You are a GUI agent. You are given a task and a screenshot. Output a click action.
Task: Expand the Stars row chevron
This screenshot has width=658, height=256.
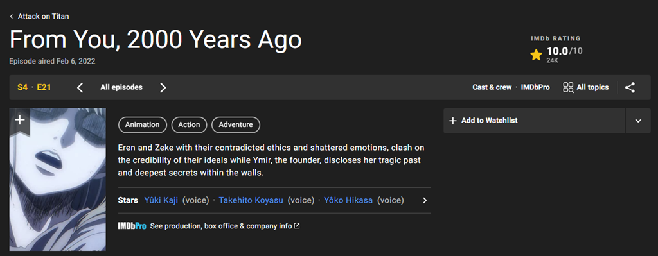(x=425, y=200)
